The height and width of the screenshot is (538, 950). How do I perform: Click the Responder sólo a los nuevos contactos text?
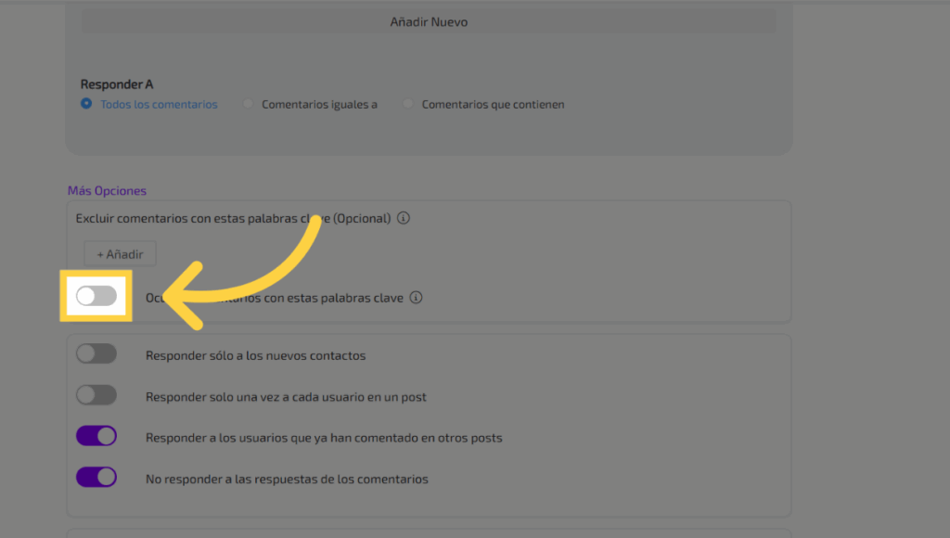click(255, 356)
